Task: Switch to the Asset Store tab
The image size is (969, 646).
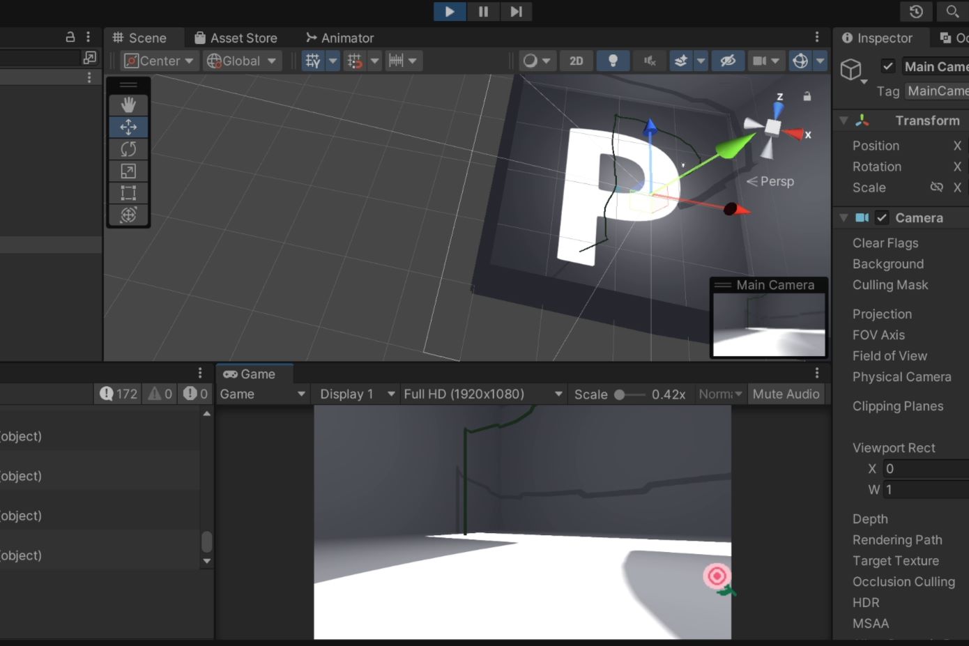Action: (x=236, y=38)
